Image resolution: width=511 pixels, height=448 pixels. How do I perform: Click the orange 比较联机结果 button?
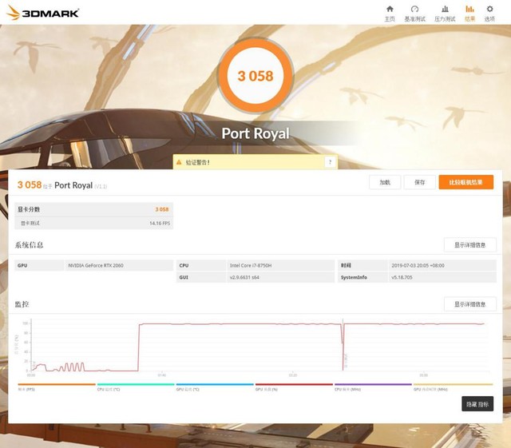click(466, 182)
